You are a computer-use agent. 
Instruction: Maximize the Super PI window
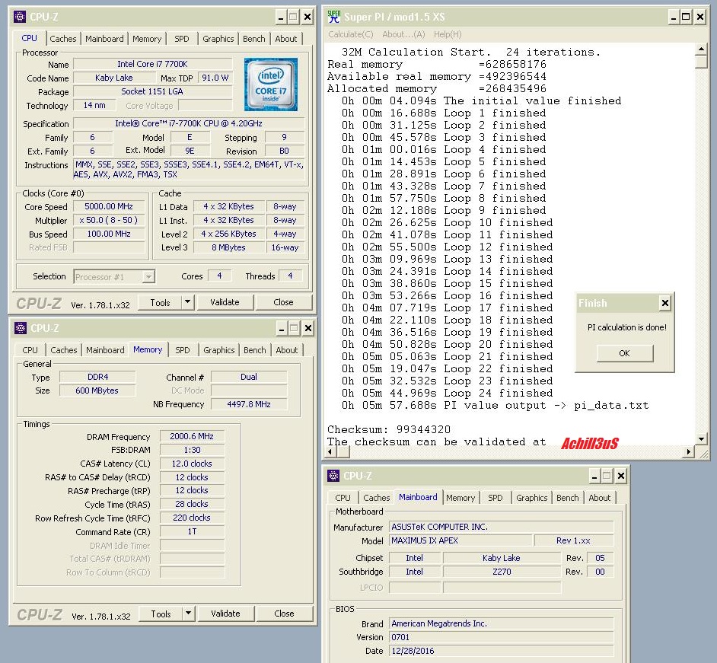tap(686, 18)
